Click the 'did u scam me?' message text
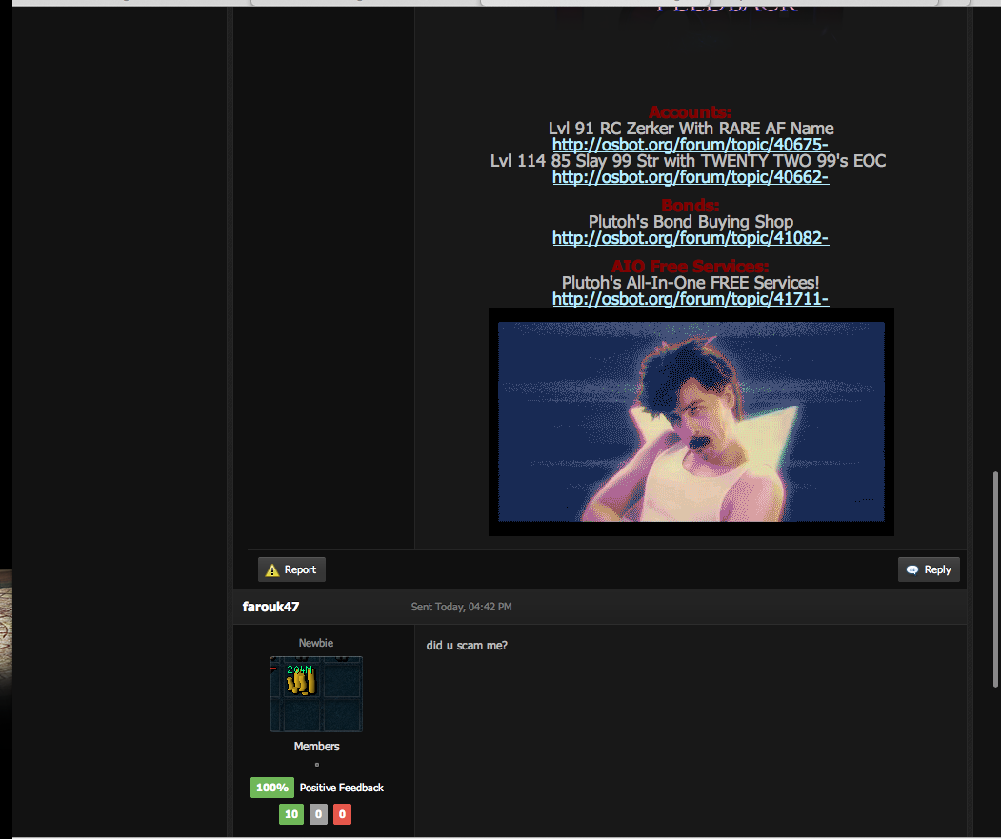 [467, 646]
